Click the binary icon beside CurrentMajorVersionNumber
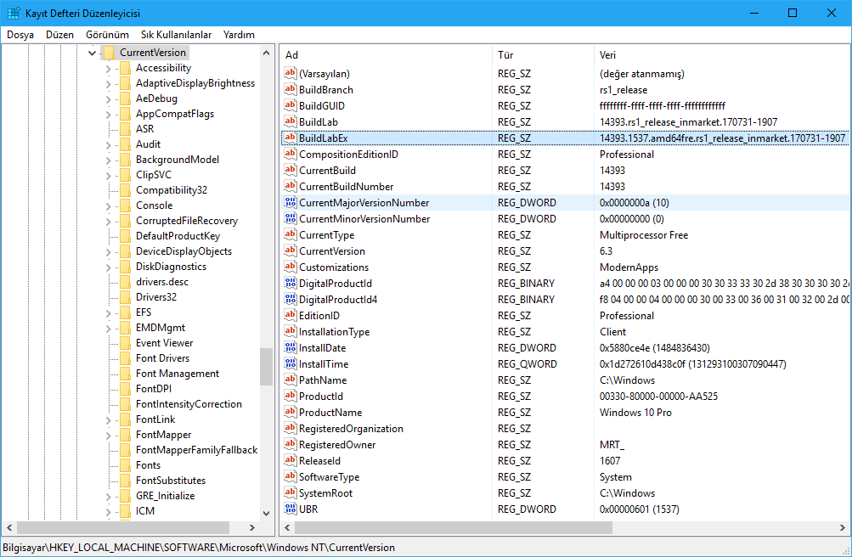Screen dimensions: 852x557 (x=291, y=202)
